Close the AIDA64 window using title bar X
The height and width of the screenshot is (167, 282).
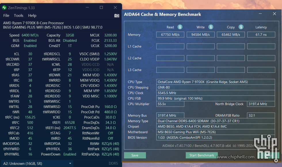coord(275,14)
